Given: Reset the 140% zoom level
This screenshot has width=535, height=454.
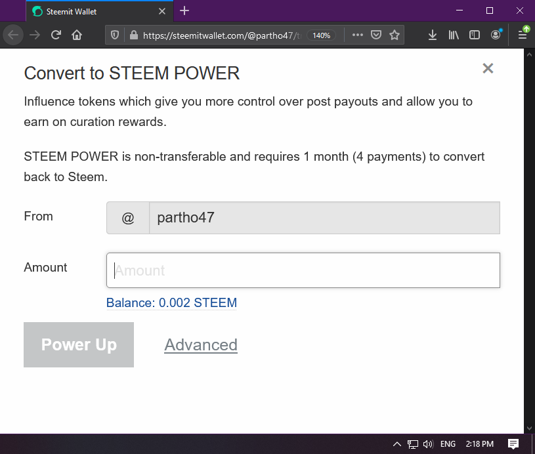Looking at the screenshot, I should pyautogui.click(x=321, y=35).
